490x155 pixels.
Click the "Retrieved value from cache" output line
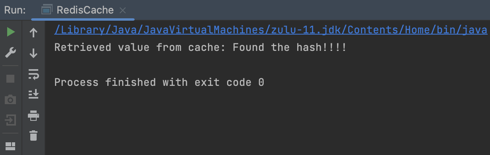click(x=200, y=48)
